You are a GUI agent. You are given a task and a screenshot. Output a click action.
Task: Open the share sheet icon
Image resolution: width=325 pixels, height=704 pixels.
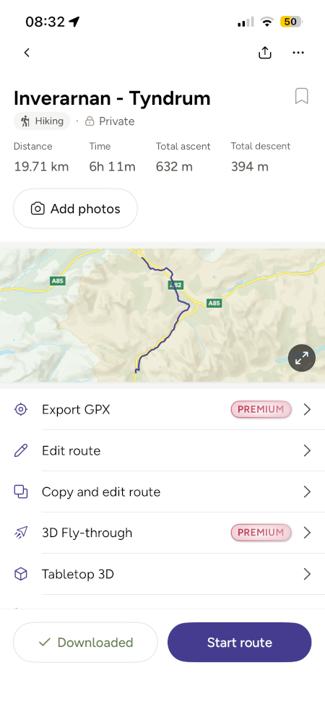point(265,53)
